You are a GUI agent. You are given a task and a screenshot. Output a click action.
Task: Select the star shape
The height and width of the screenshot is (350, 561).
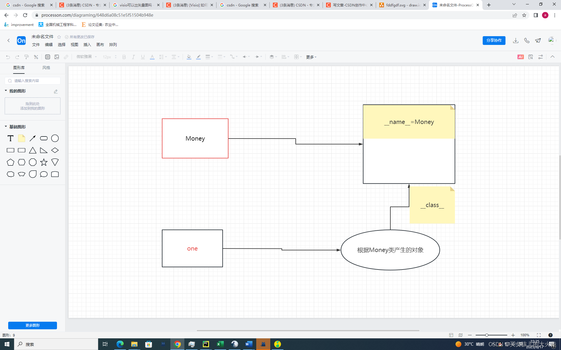tap(44, 162)
